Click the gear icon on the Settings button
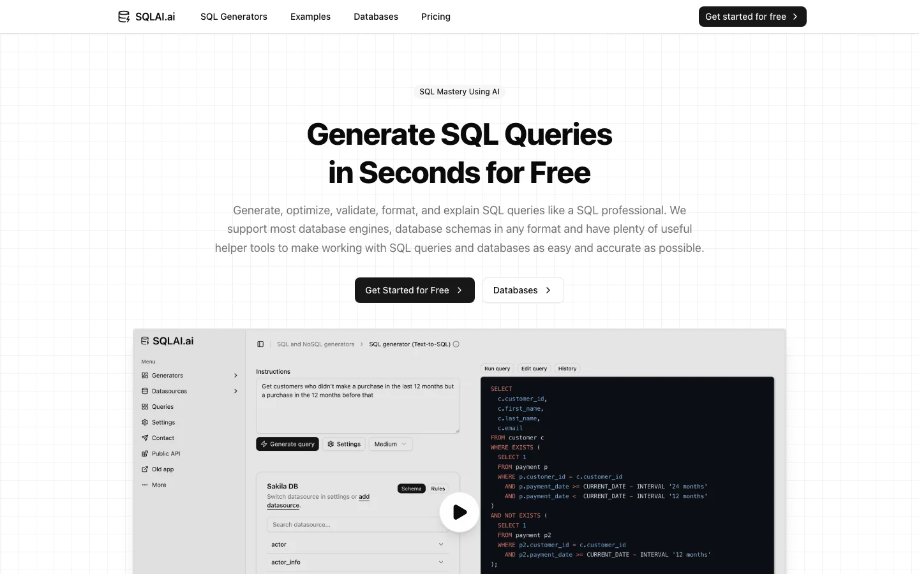The image size is (919, 574). 331,444
